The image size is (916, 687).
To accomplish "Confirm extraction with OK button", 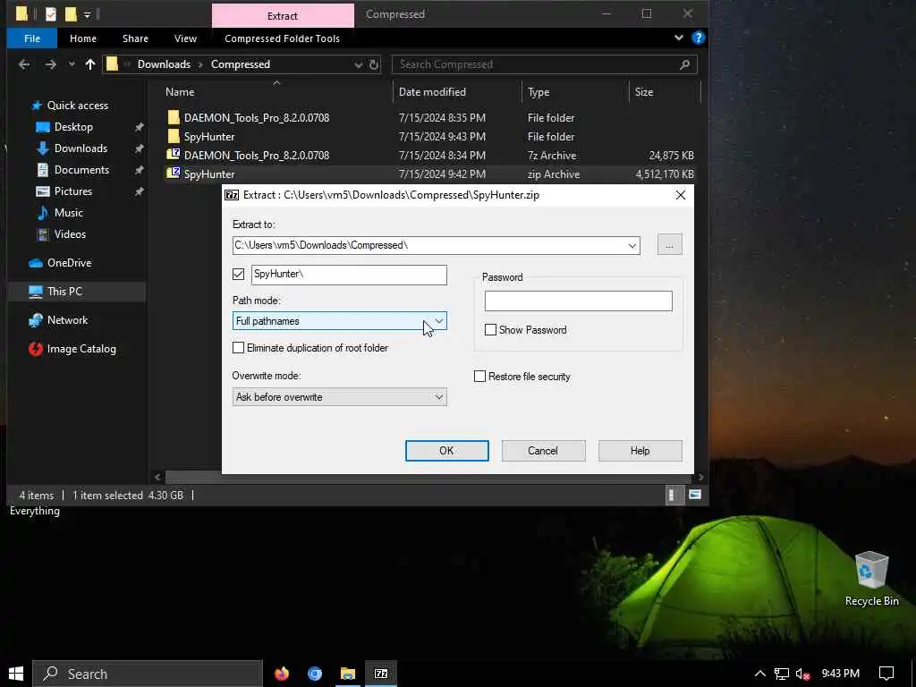I will click(x=447, y=451).
